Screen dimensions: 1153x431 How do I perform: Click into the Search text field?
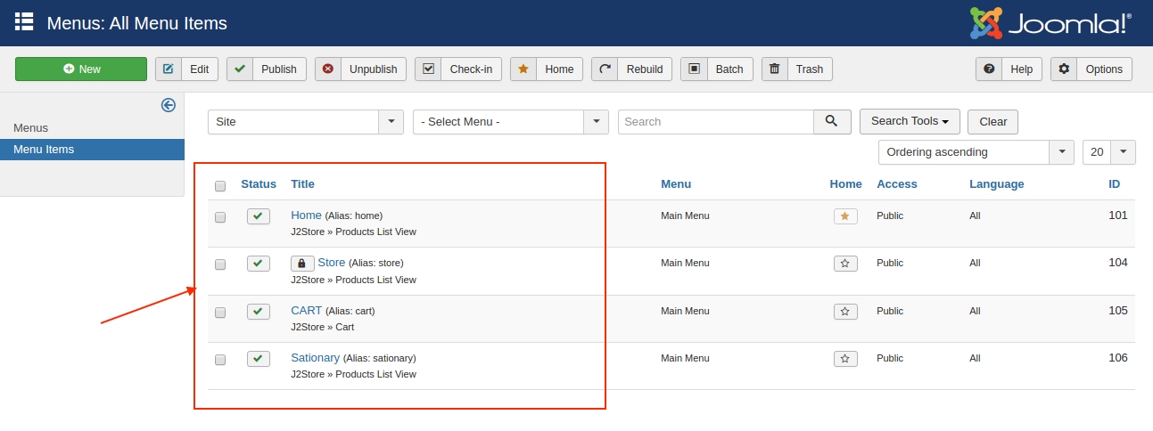[x=715, y=122]
